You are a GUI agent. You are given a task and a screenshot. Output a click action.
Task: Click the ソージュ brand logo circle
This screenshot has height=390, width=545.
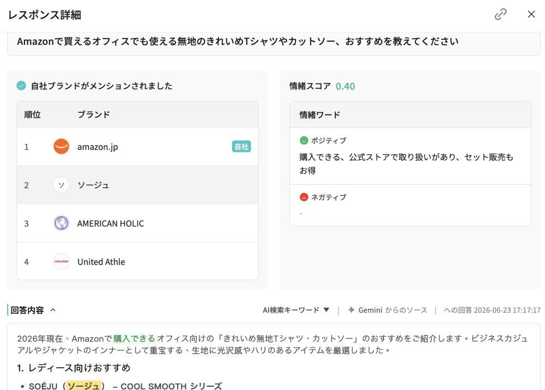point(61,185)
